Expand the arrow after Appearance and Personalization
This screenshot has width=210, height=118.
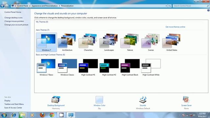[x=59, y=6]
